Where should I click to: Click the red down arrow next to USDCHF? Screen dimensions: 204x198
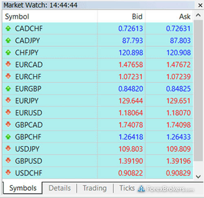pyautogui.click(x=8, y=172)
